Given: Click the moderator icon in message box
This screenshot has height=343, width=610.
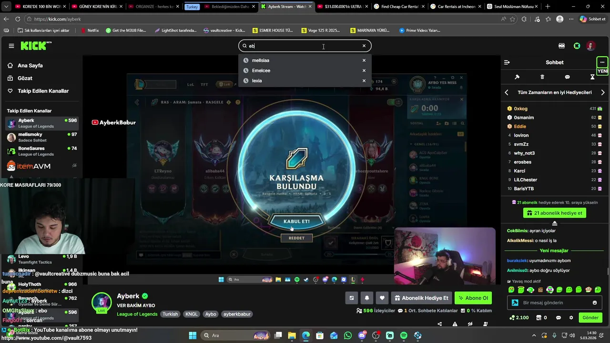Looking at the screenshot, I should coord(515,303).
